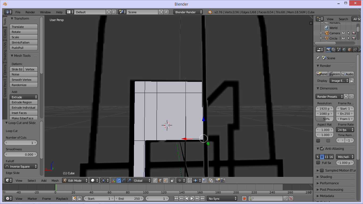Open the Render Presets dropdown

pos(329,96)
